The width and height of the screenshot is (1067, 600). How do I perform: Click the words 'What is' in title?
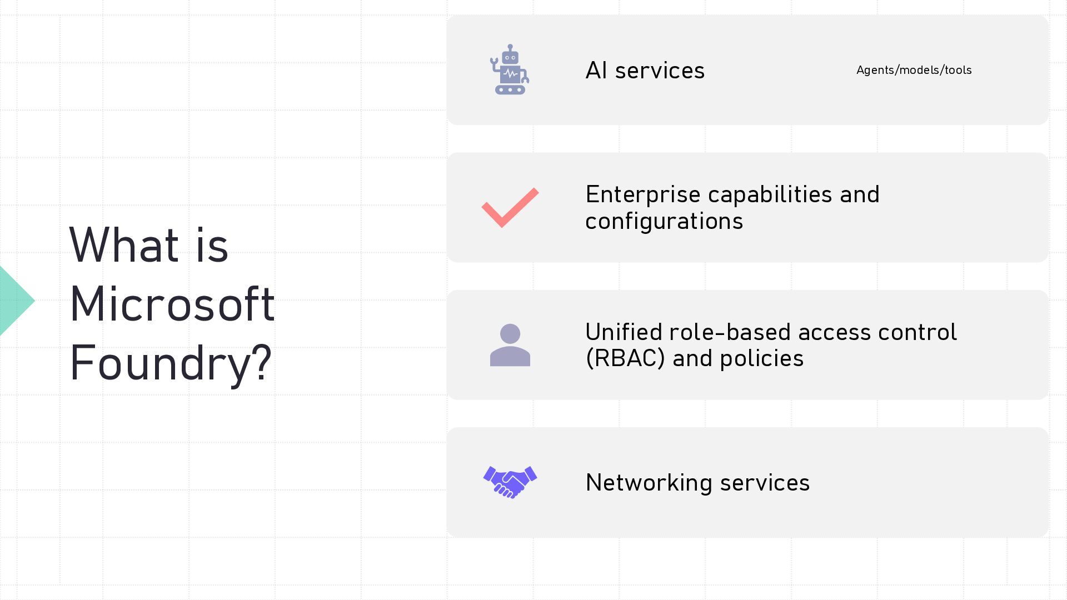tap(148, 244)
